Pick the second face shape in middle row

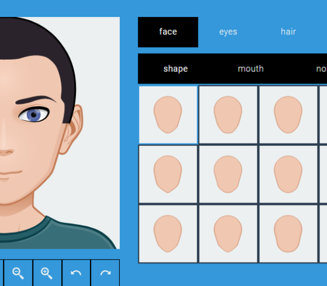228,175
